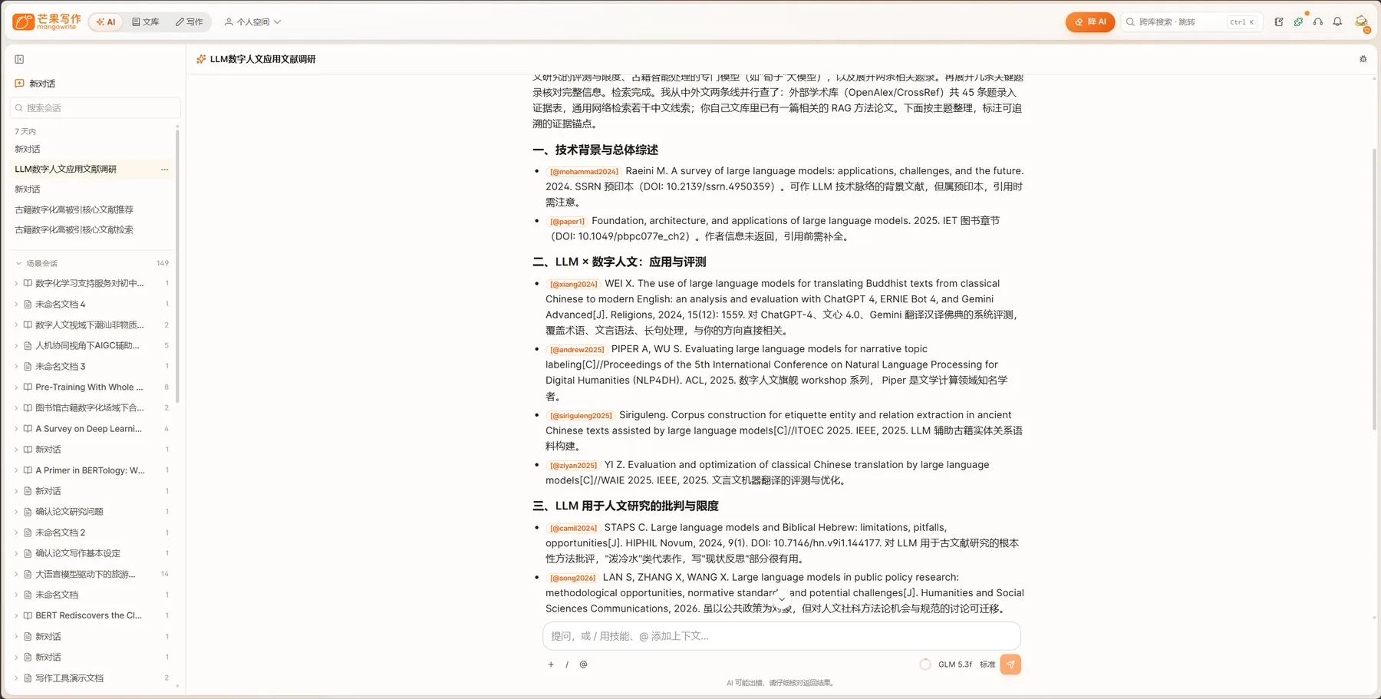Click the scroll-to-bottom chevron above input

pyautogui.click(x=782, y=598)
